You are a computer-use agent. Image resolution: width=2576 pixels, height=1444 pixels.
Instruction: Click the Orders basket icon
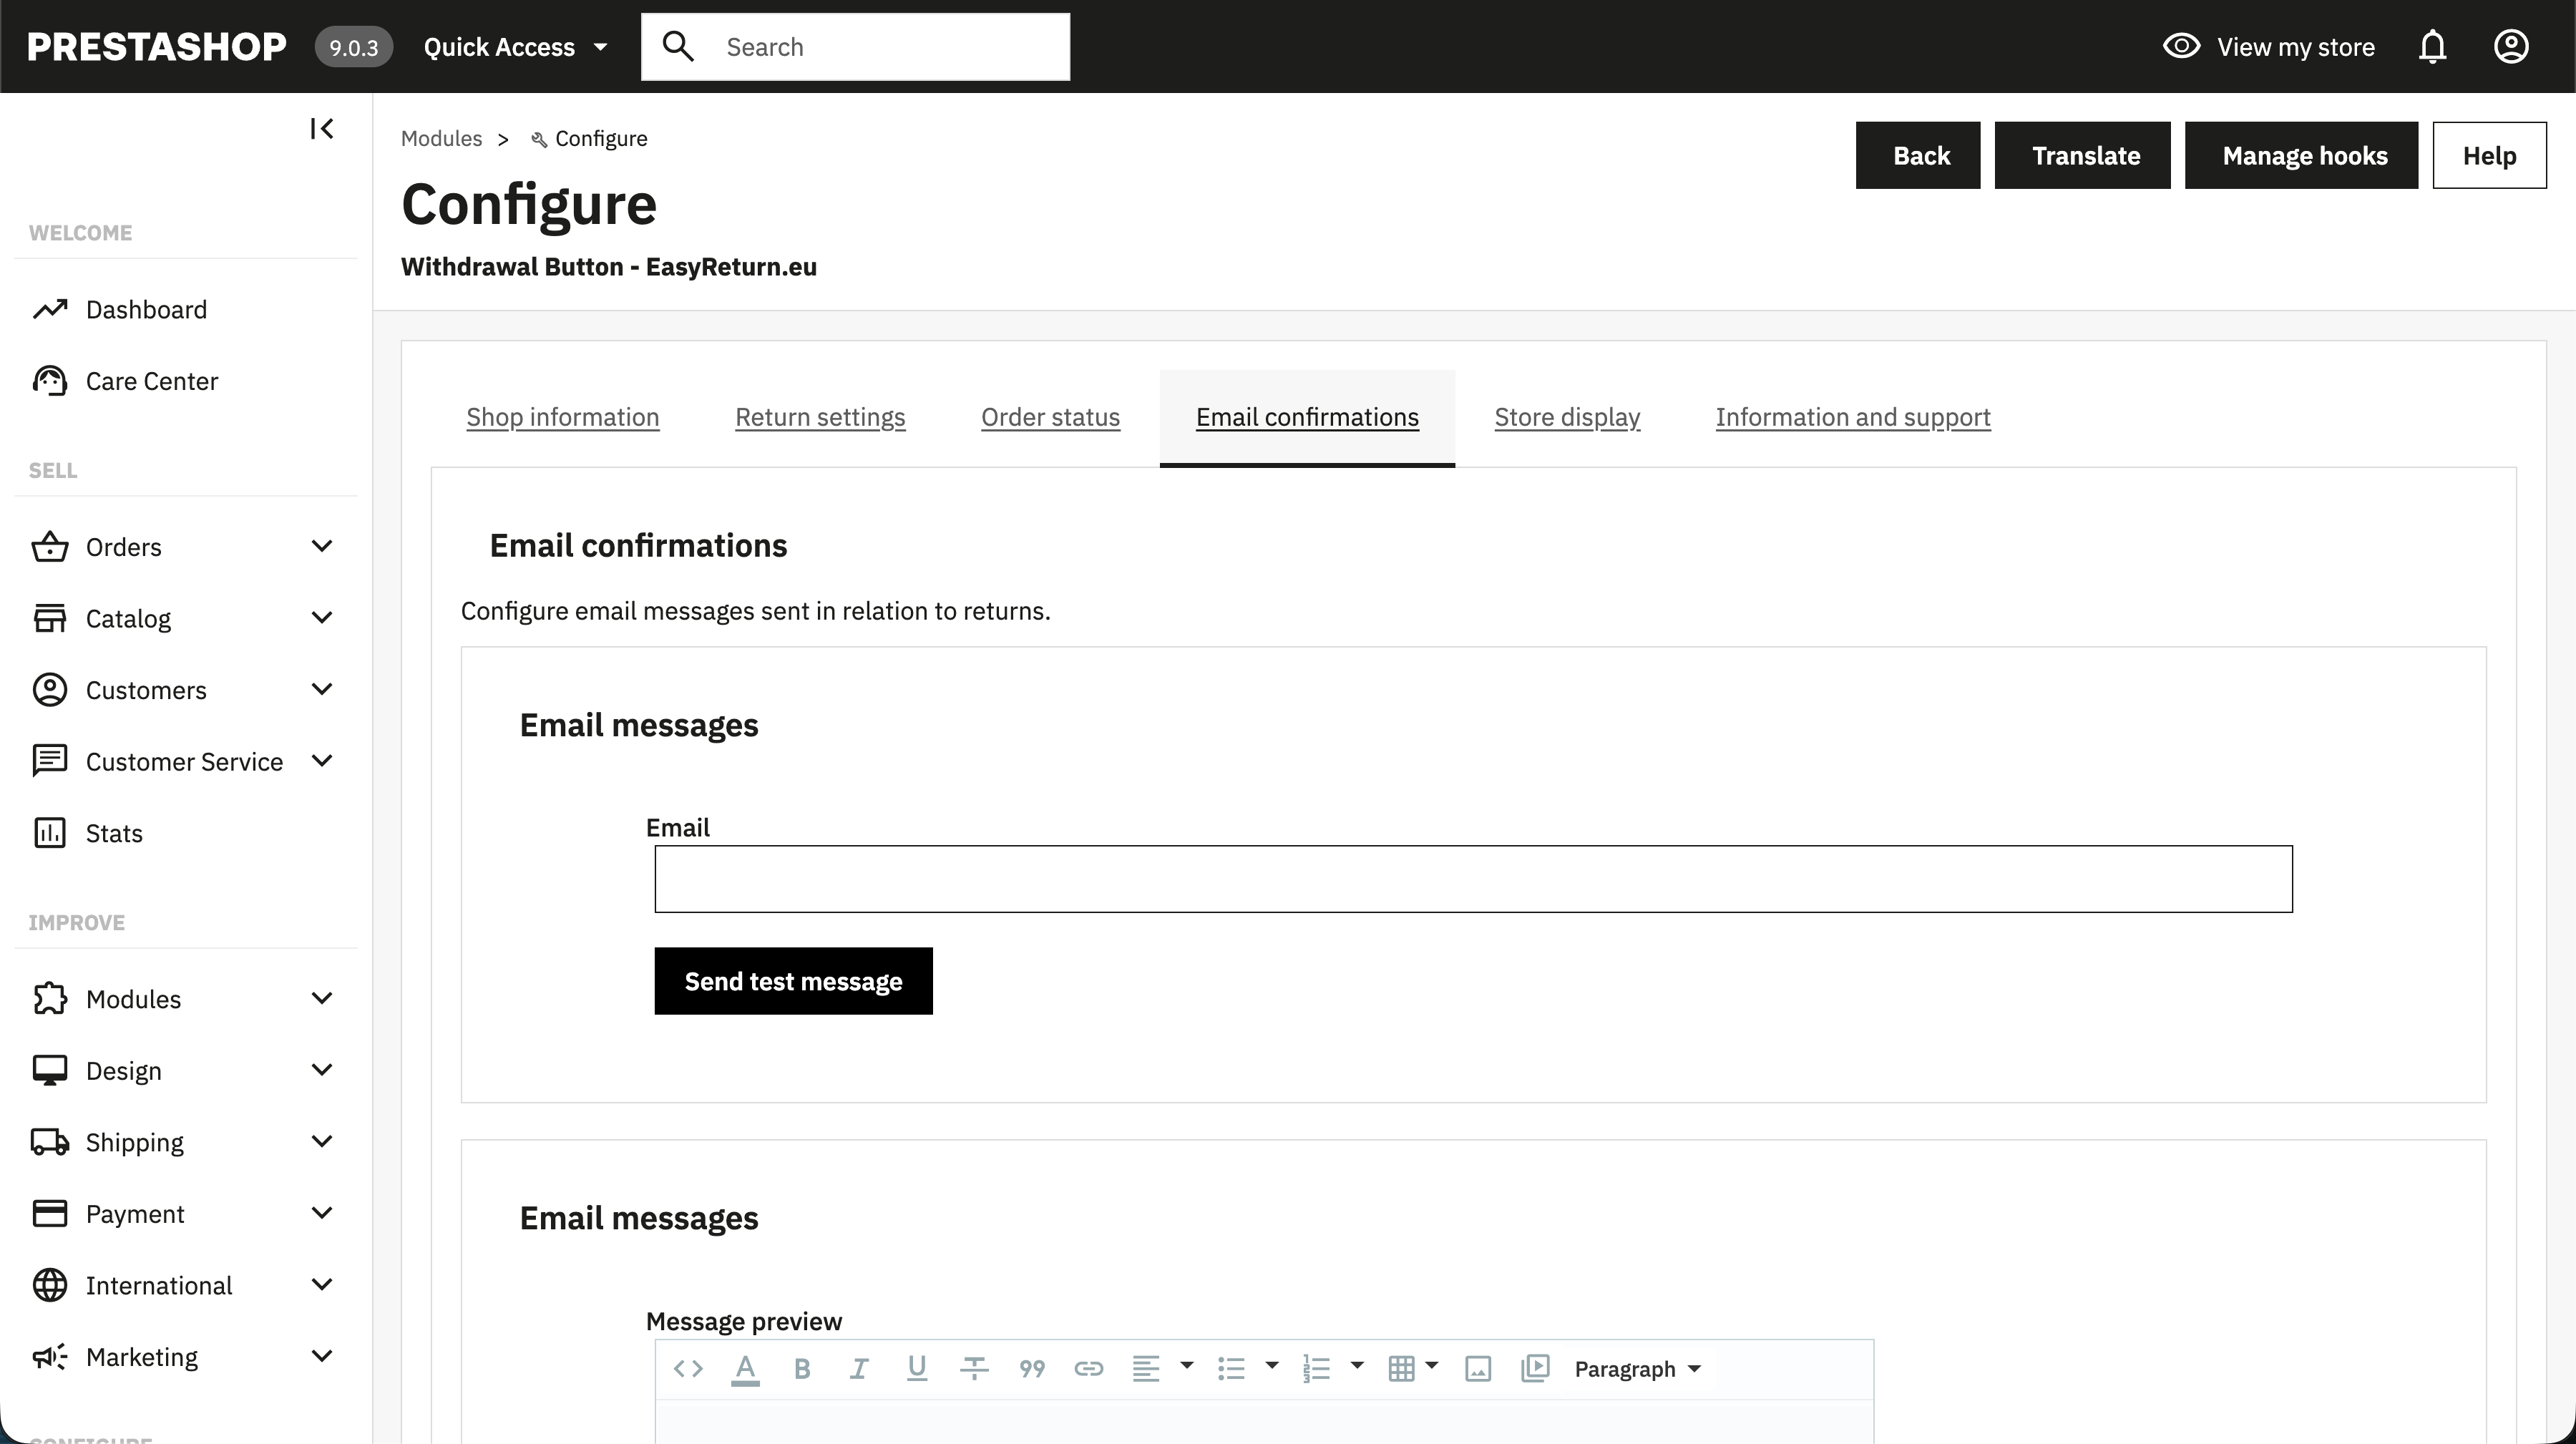click(50, 546)
